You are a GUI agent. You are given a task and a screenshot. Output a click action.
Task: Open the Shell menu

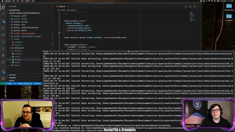pos(14,1)
